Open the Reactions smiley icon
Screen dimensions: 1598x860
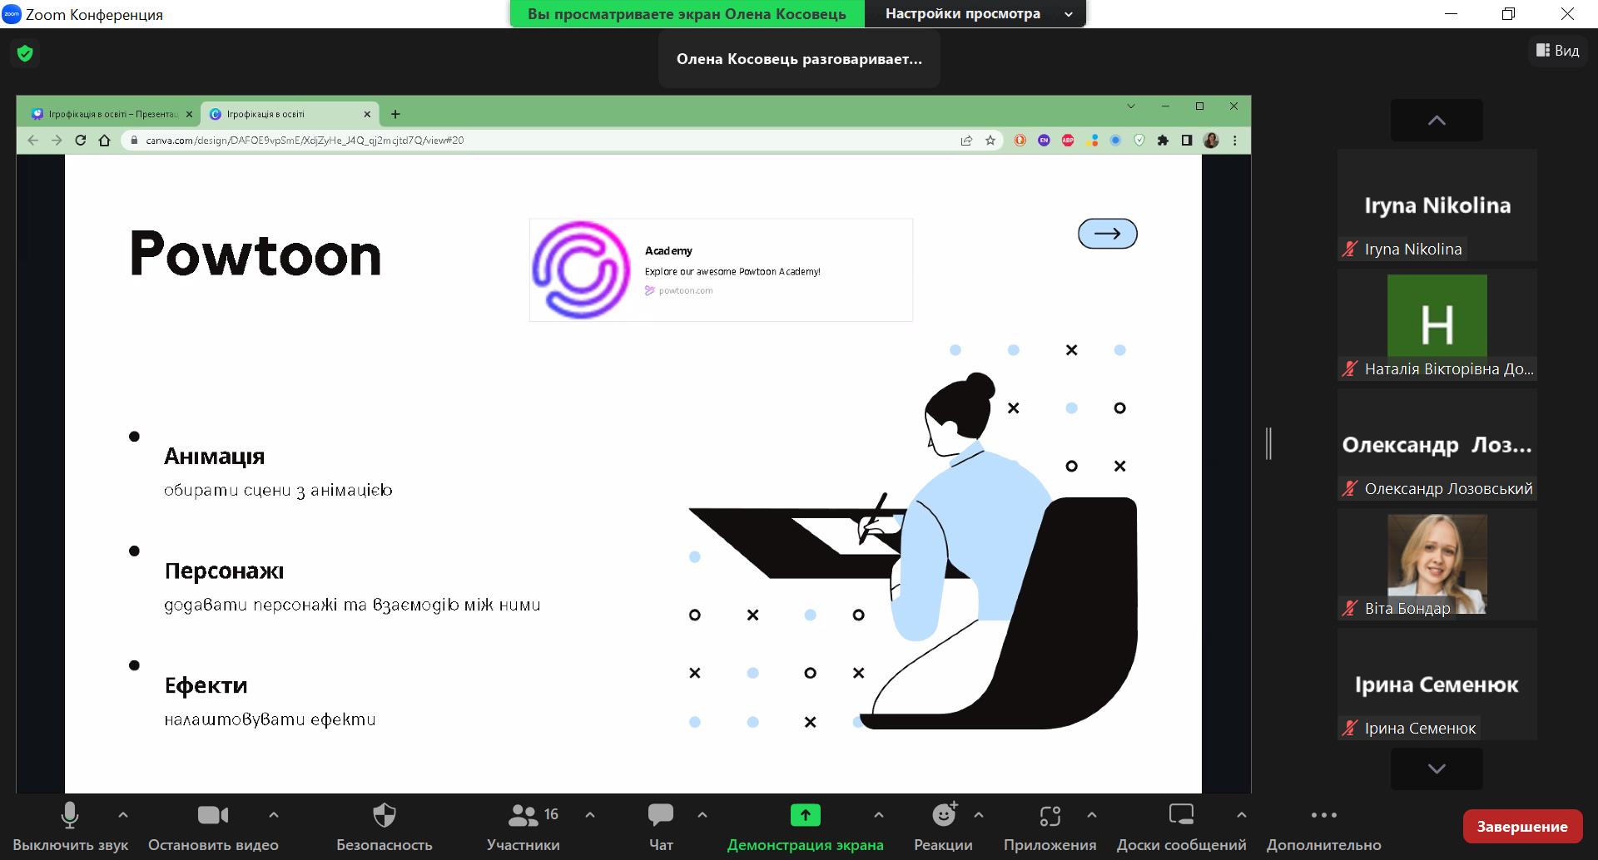(944, 816)
